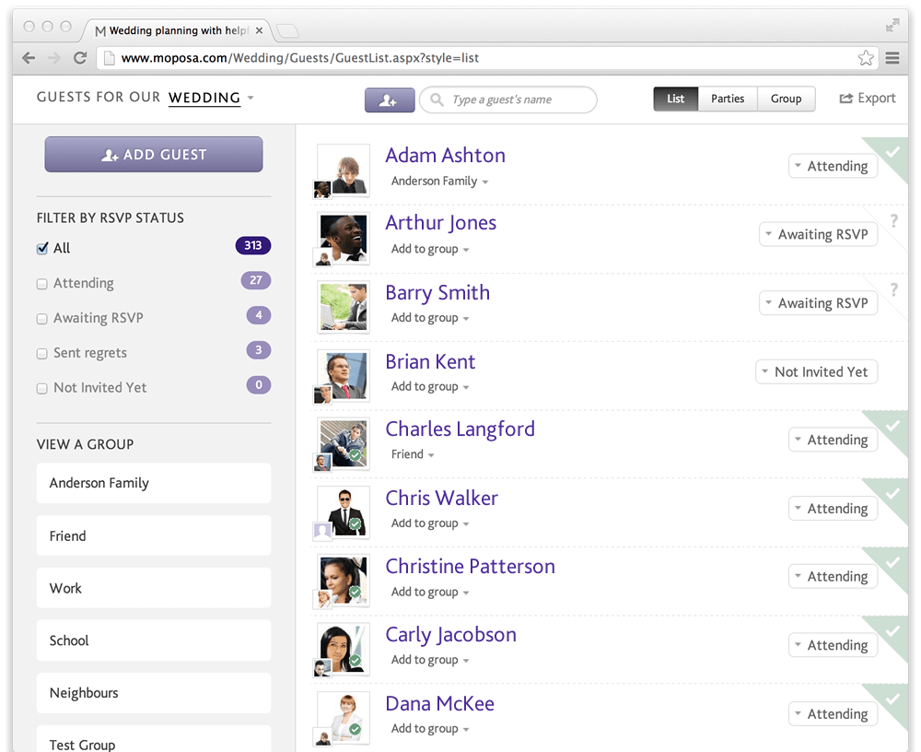
Task: Switch to the Parties view tab
Action: (x=727, y=99)
